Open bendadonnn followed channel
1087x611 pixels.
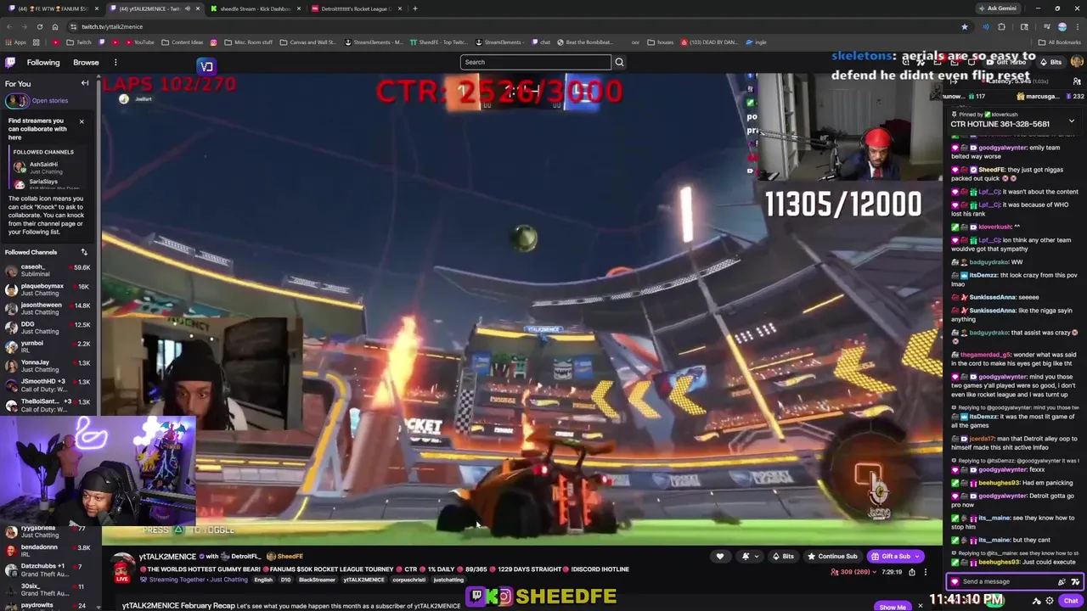coord(48,551)
